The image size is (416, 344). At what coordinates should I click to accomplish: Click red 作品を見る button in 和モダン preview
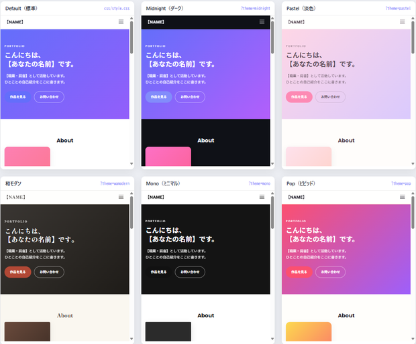tap(17, 272)
